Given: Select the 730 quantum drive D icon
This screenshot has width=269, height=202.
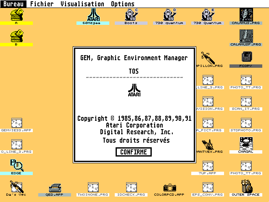Looking at the screenshot, I should 170,15.
